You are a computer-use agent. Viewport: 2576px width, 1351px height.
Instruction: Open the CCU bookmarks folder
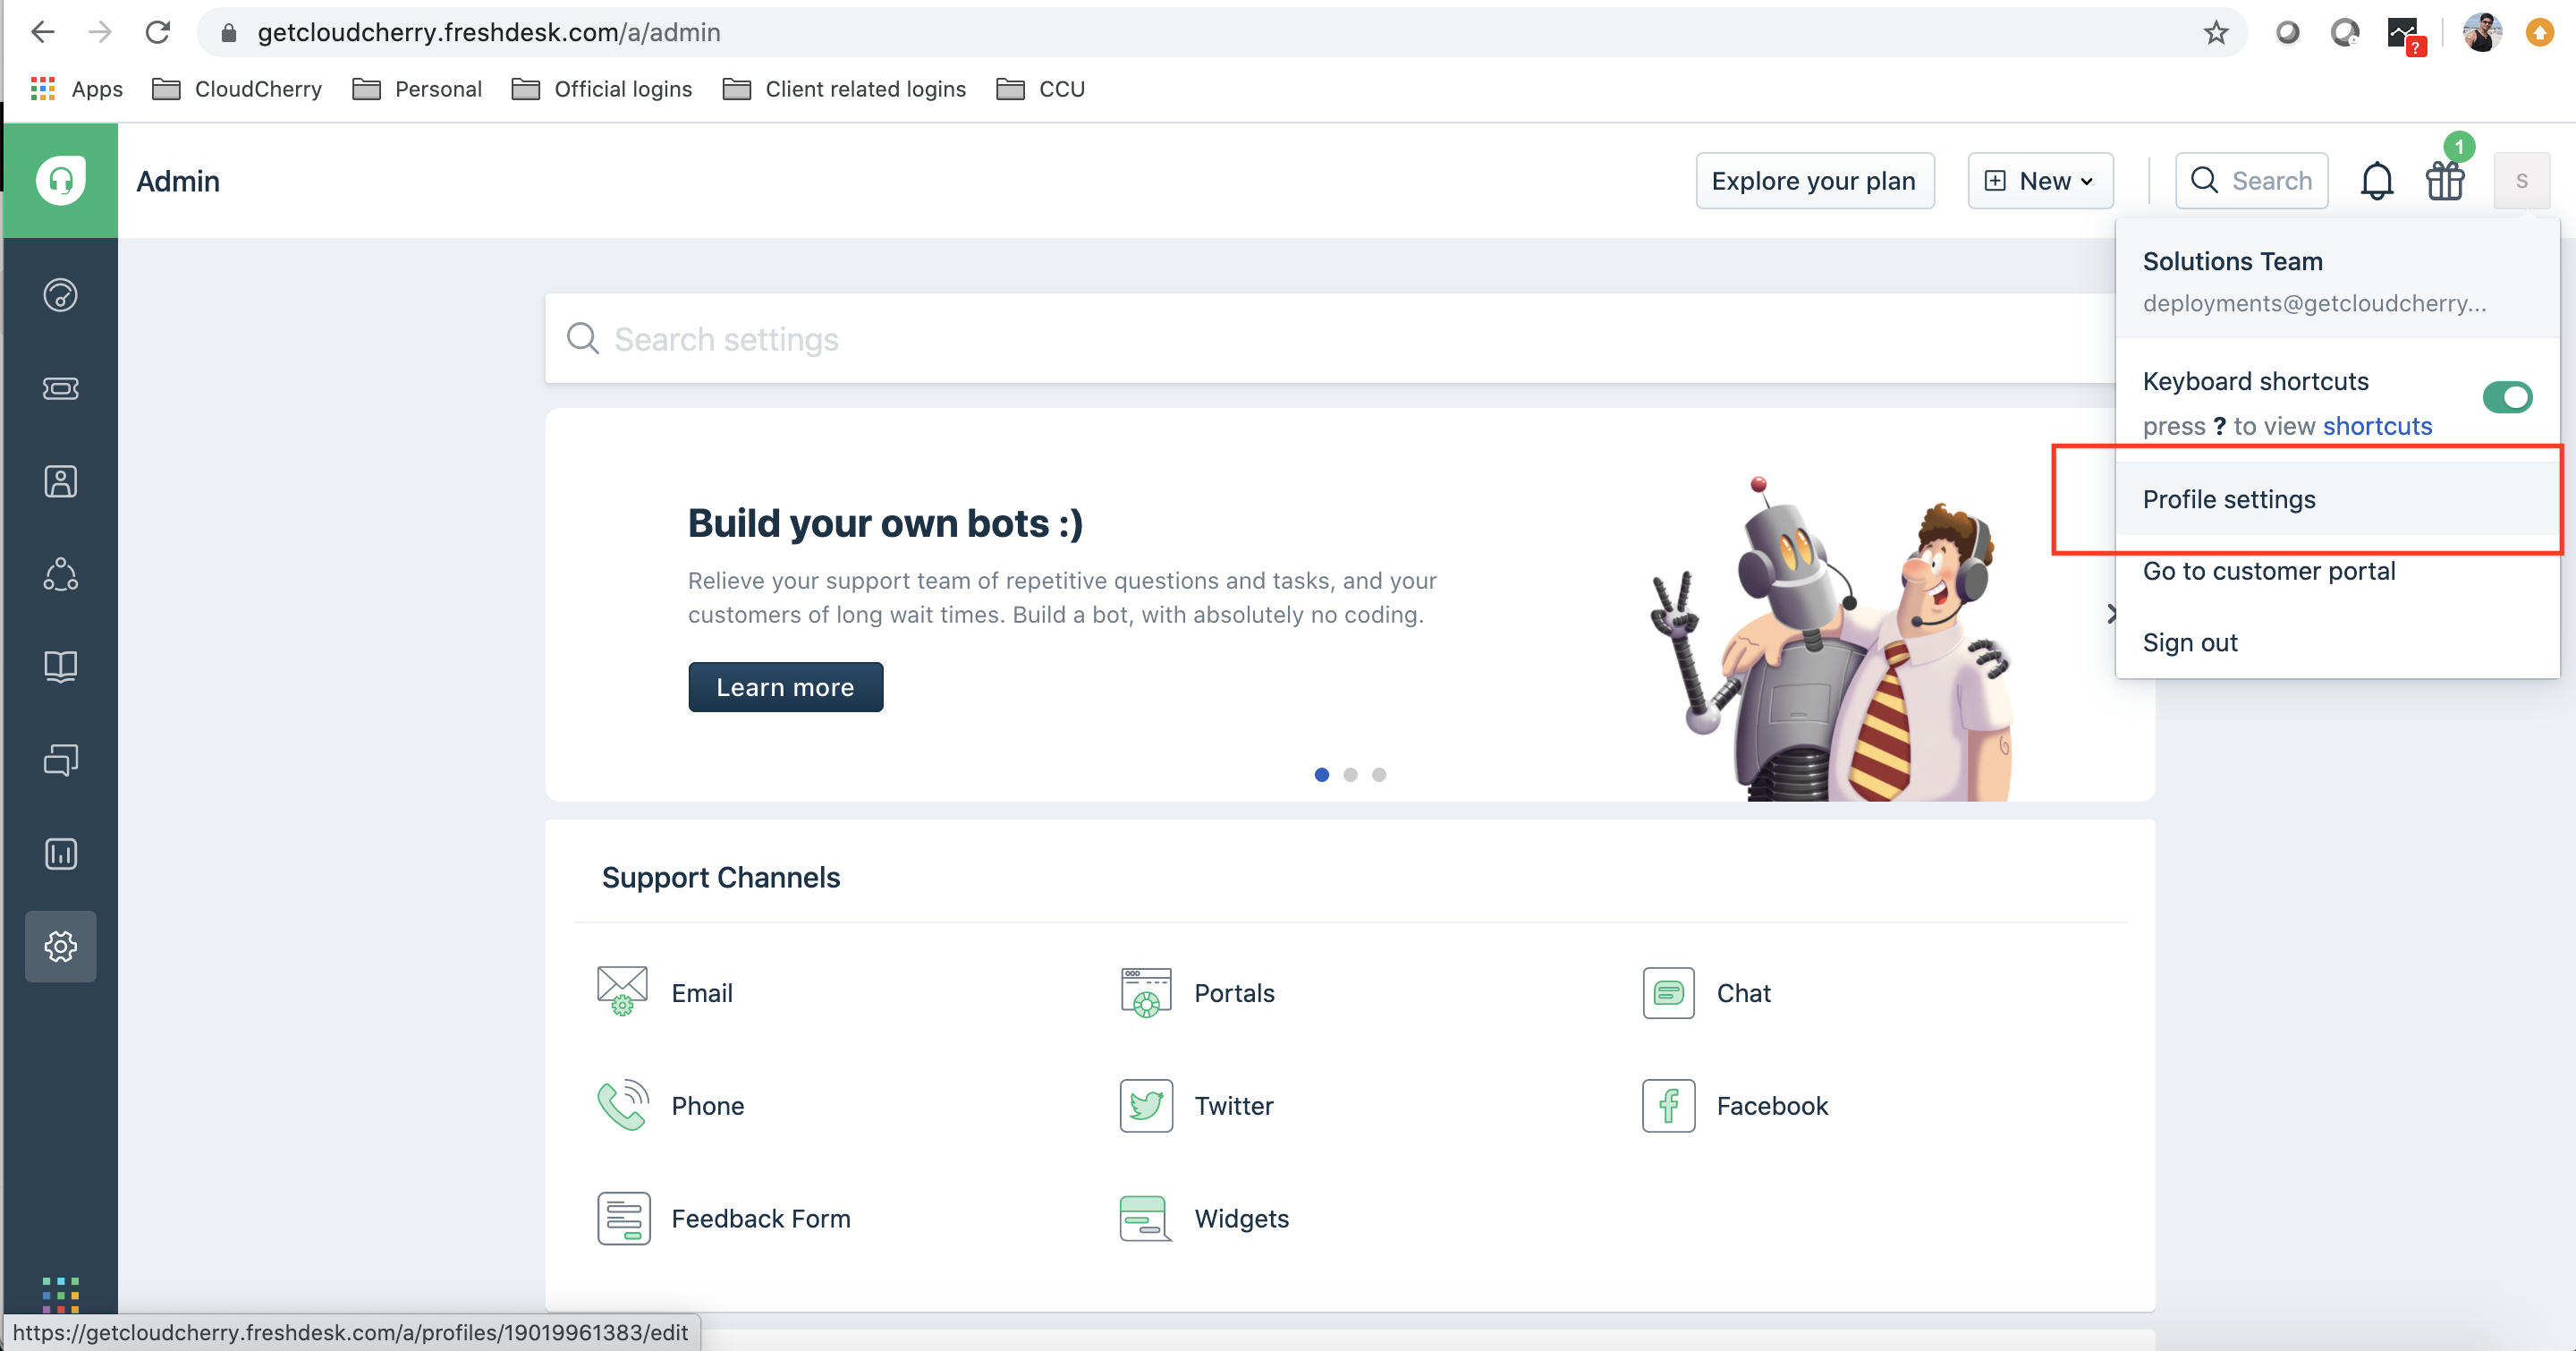tap(1041, 89)
